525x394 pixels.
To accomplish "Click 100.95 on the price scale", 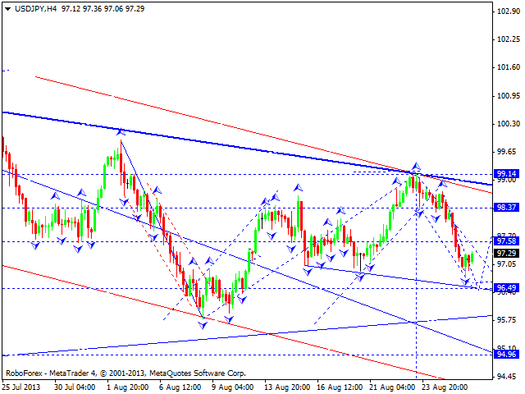I will tap(509, 96).
